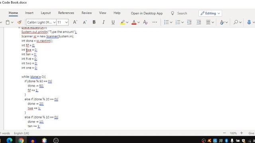Open the Editing mode dropdown

pos(210,13)
